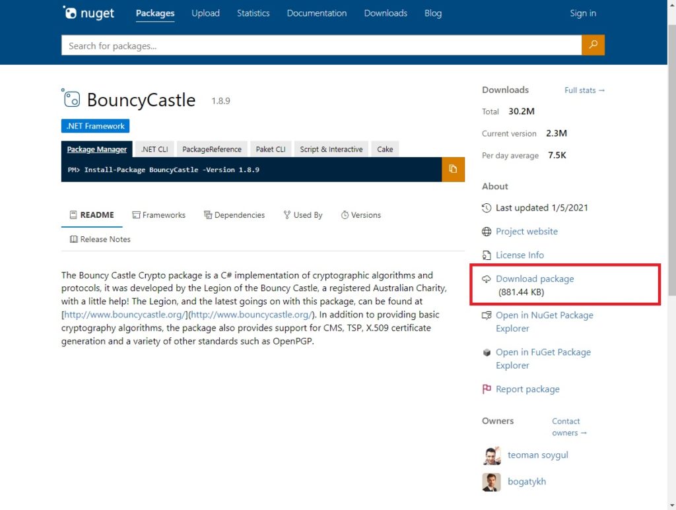Click the Report package link
The width and height of the screenshot is (676, 510).
click(527, 389)
